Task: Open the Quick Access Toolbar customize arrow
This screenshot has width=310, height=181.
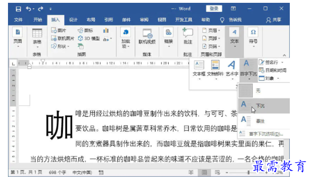Action: coord(51,9)
